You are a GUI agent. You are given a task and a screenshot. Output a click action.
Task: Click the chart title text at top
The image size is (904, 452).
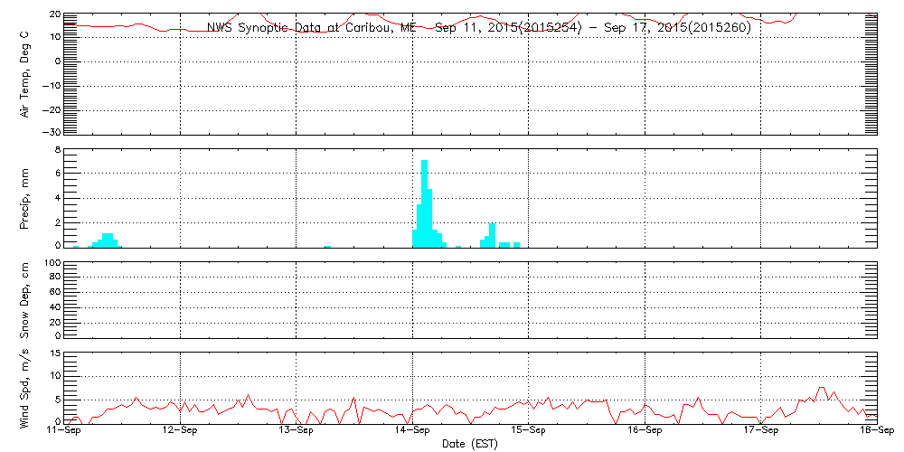click(478, 27)
